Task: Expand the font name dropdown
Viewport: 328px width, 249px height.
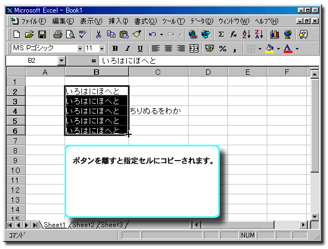Action: pos(80,49)
